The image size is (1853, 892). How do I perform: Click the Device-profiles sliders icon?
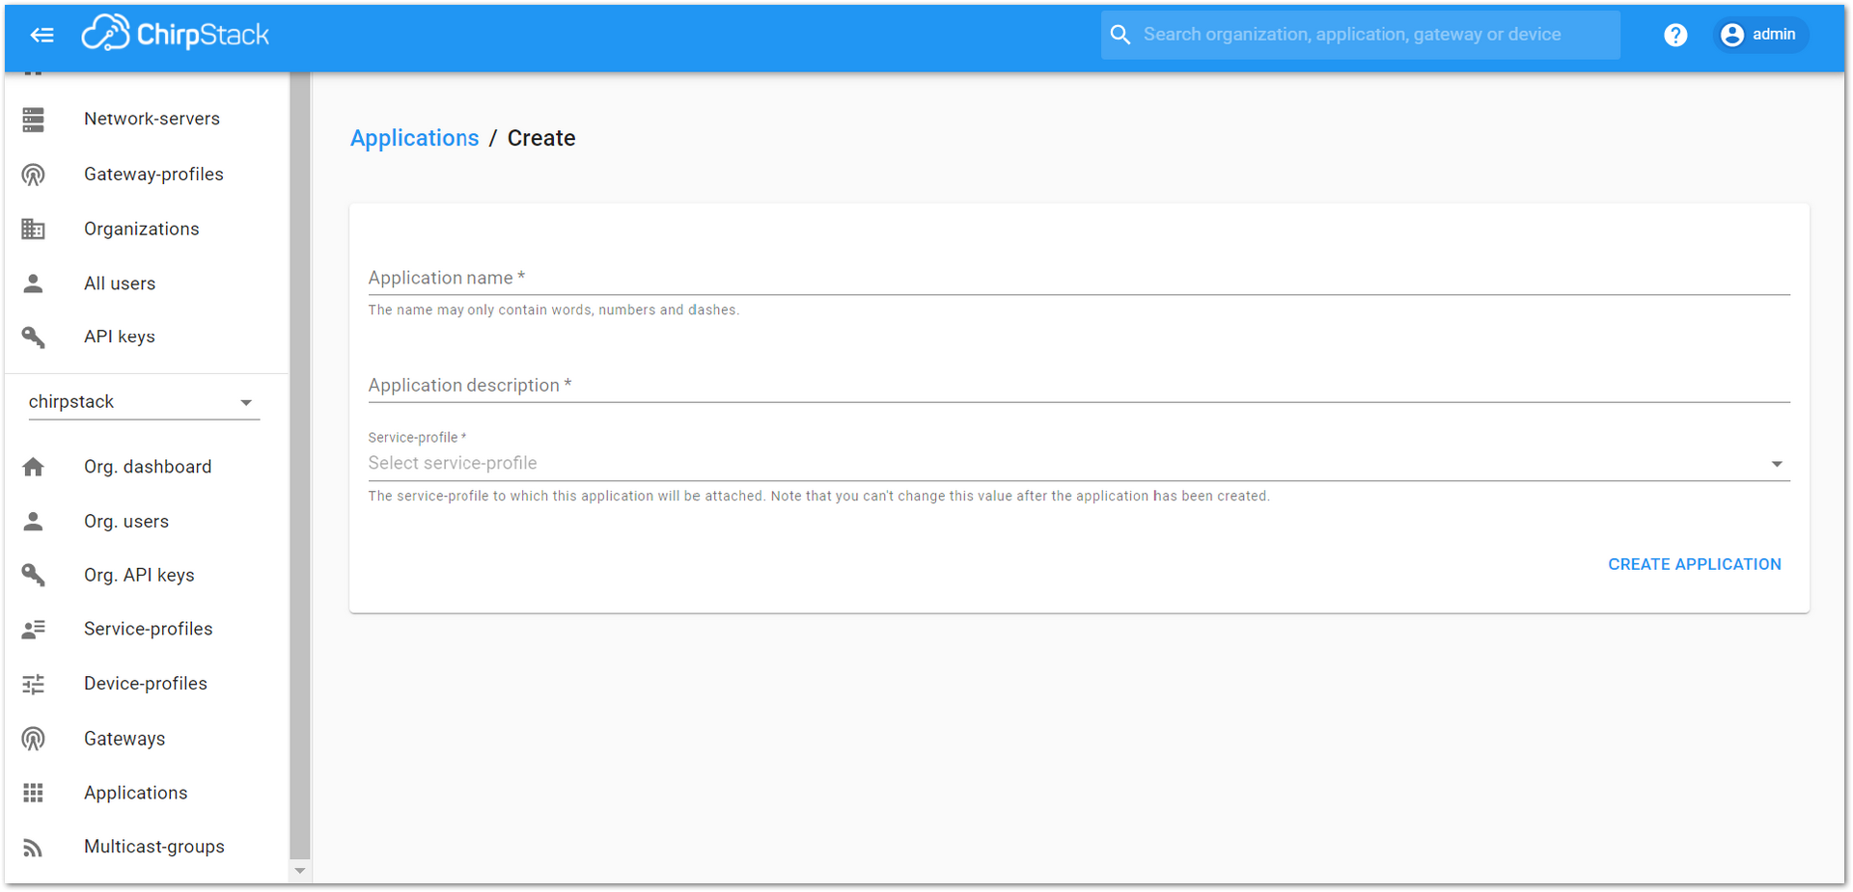33,684
